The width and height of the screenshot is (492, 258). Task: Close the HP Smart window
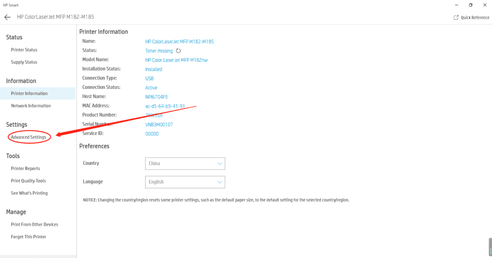485,5
